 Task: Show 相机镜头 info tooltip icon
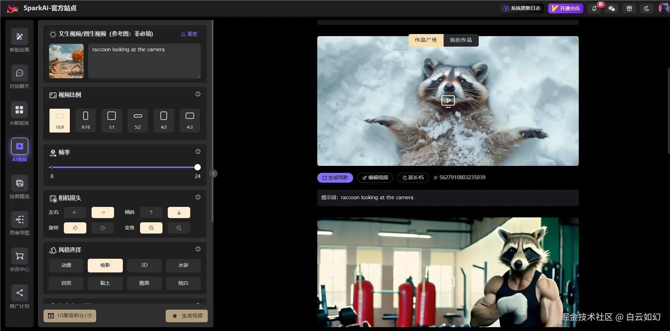tap(198, 197)
